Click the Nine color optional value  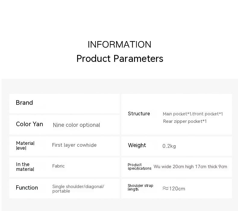(76, 125)
